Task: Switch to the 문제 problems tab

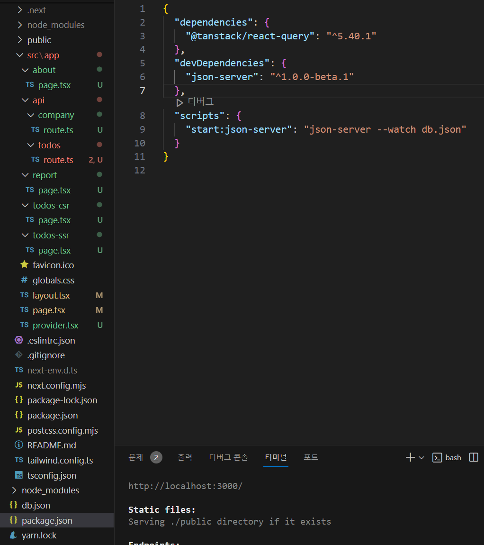Action: coord(136,457)
